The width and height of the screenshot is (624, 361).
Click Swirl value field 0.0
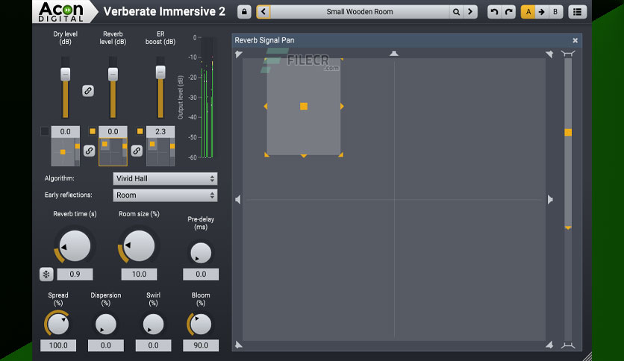(x=153, y=345)
